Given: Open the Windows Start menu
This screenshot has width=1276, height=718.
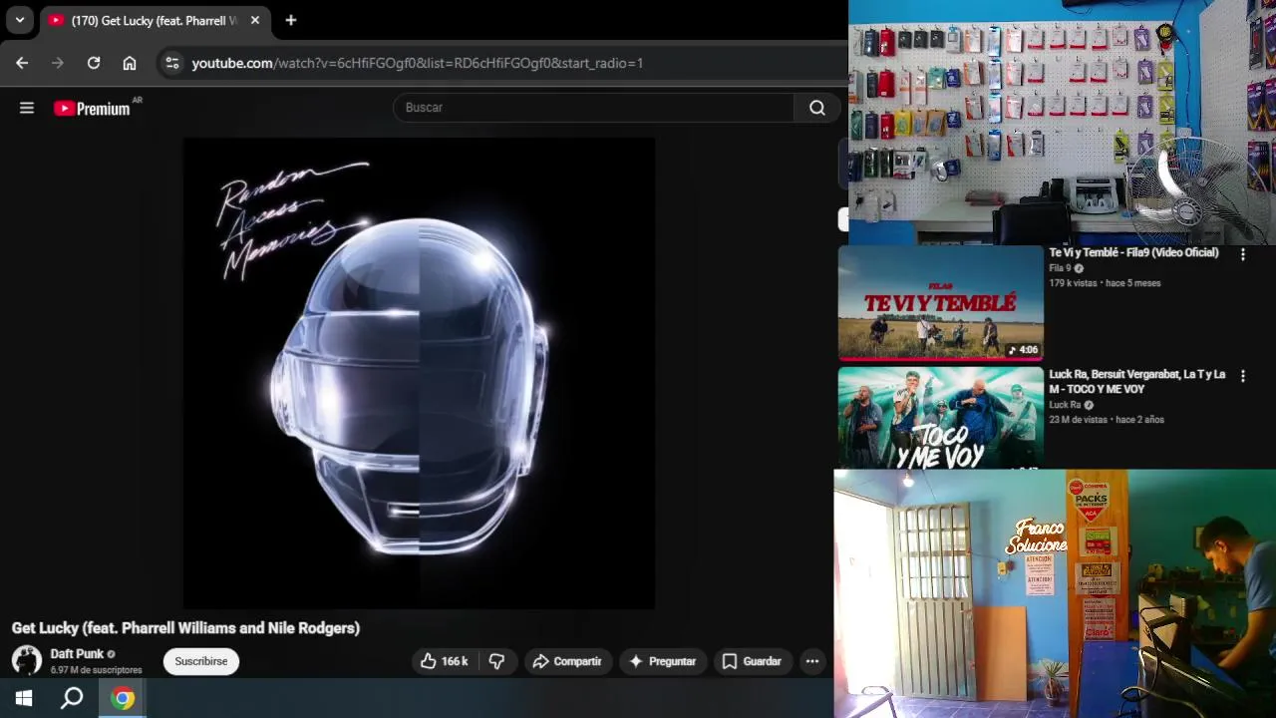Looking at the screenshot, I should coord(24,698).
